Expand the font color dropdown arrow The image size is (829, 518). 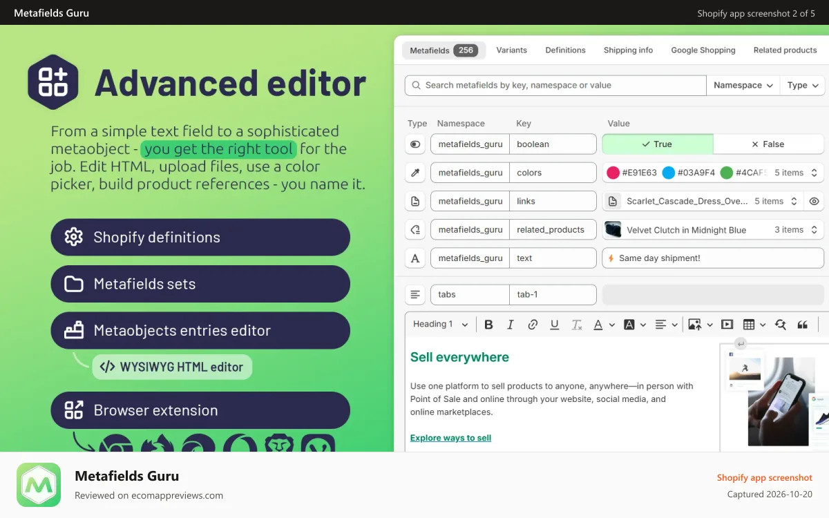click(611, 325)
